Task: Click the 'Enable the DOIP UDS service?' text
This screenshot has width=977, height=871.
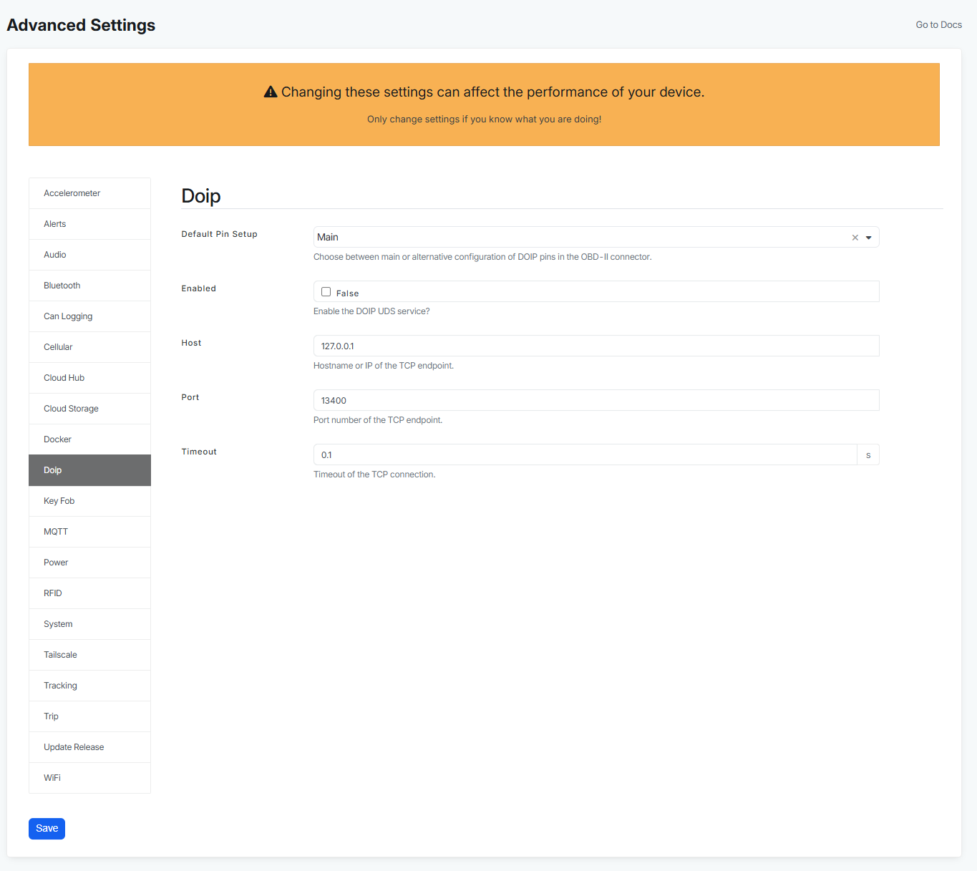Action: [x=371, y=311]
